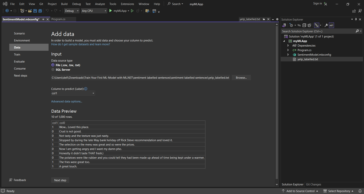Show All Files icon in Solution Explorer
The width and height of the screenshot is (364, 194).
[x=309, y=25]
